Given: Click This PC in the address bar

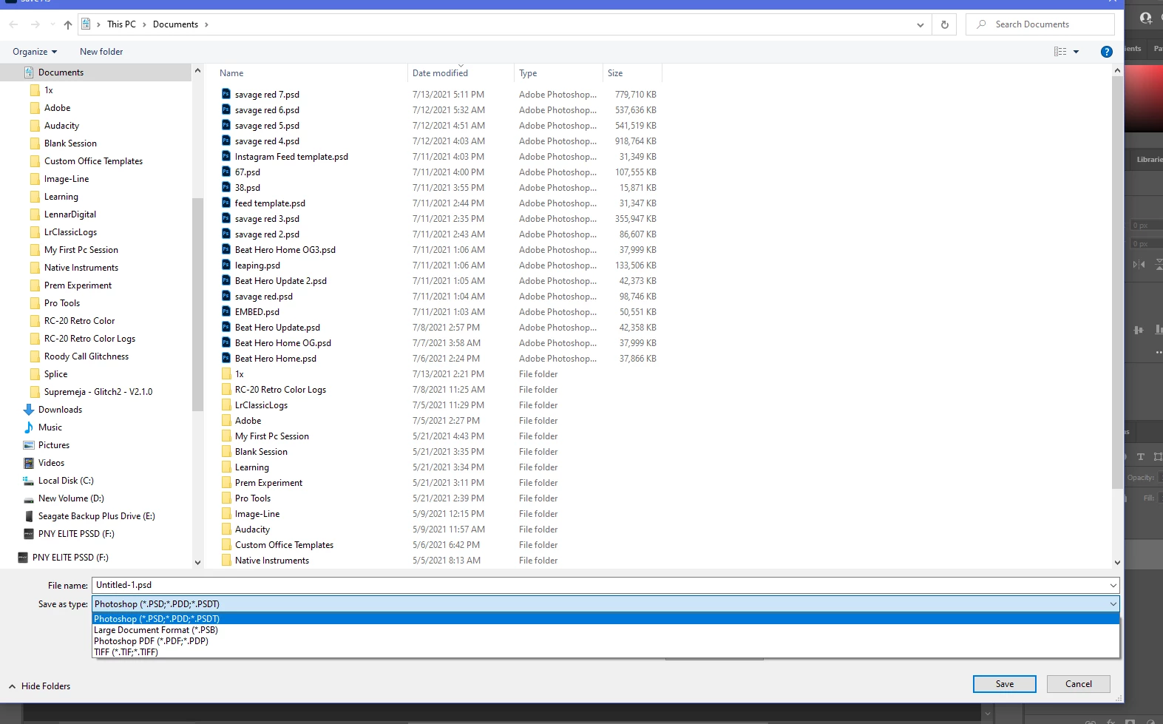Looking at the screenshot, I should 121,24.
